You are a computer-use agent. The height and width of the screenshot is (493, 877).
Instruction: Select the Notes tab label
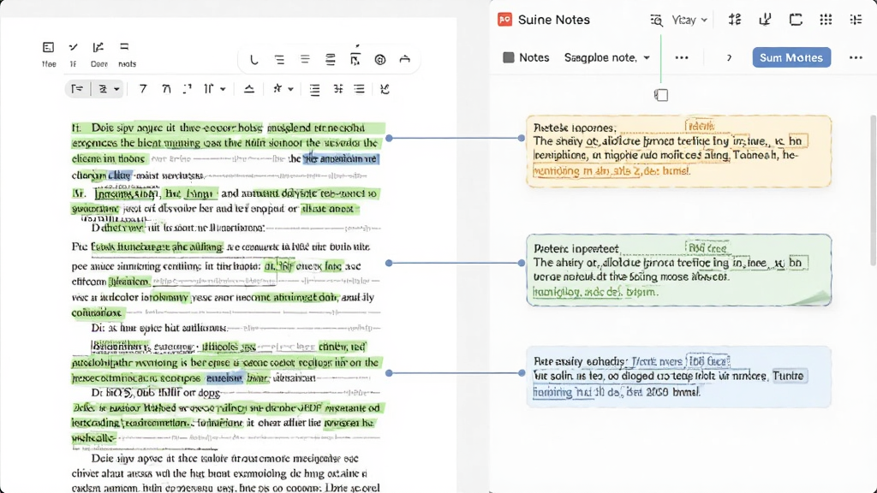point(534,57)
